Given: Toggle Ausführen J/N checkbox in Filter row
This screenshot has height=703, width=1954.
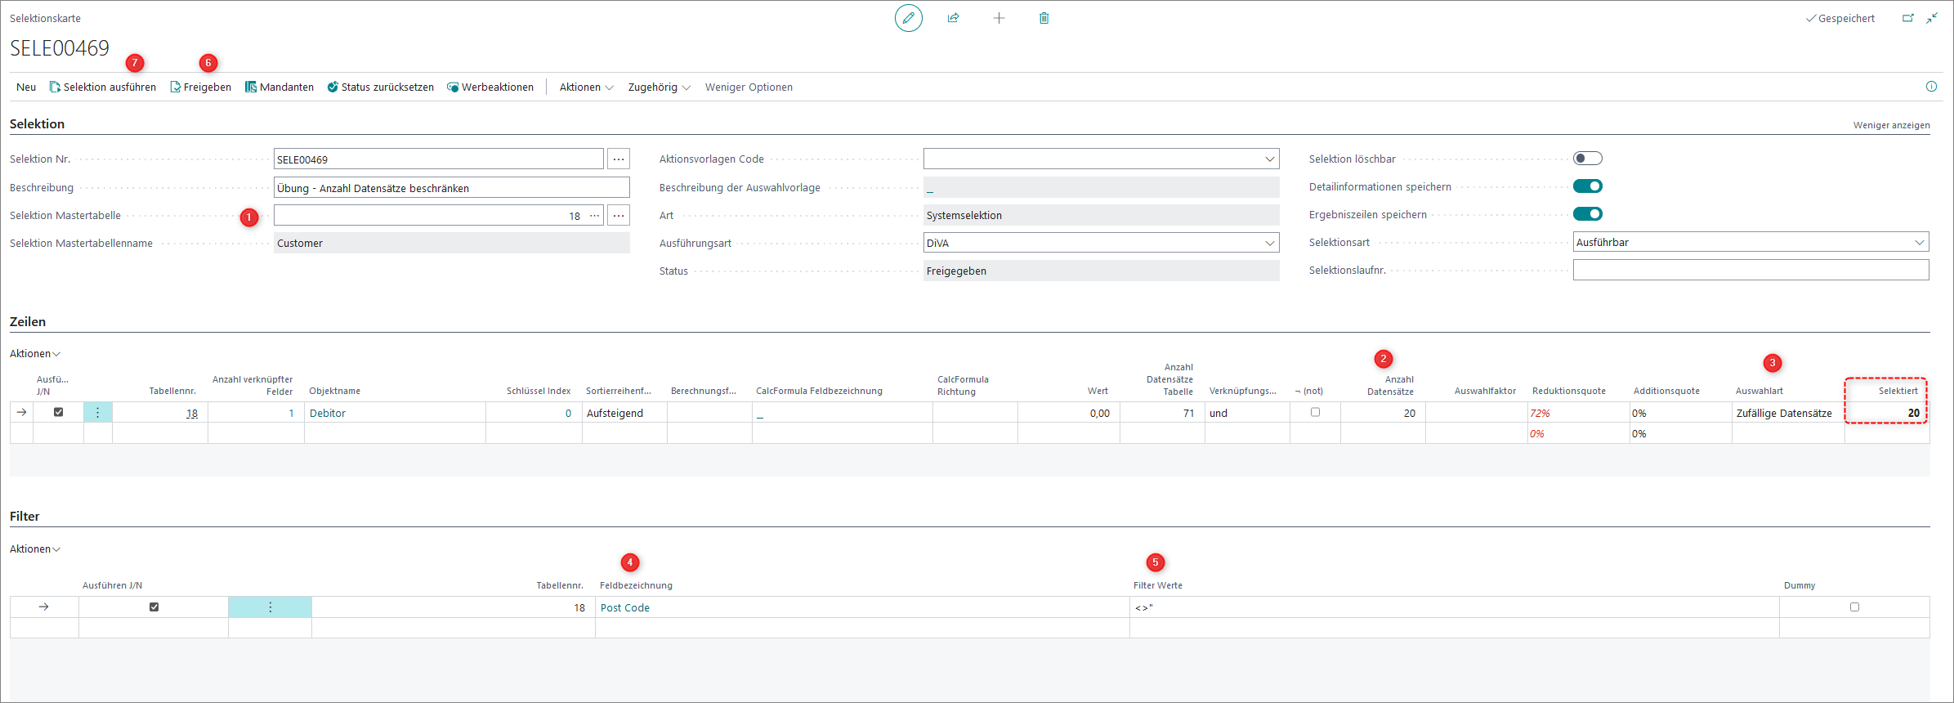Looking at the screenshot, I should click(x=154, y=607).
